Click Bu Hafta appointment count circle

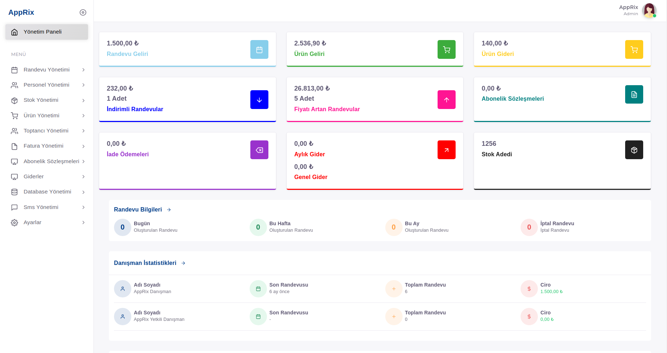(x=258, y=227)
